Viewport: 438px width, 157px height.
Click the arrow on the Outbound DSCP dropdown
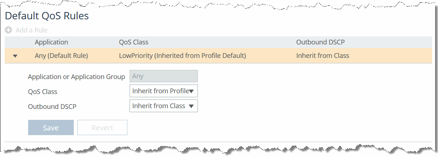coord(191,106)
